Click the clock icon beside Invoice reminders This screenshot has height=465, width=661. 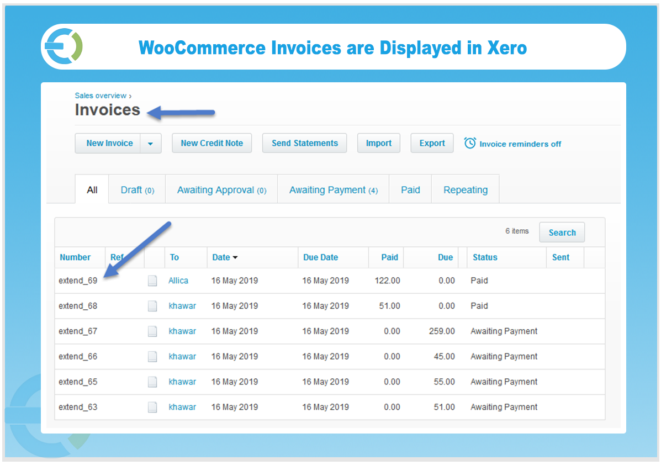click(470, 143)
